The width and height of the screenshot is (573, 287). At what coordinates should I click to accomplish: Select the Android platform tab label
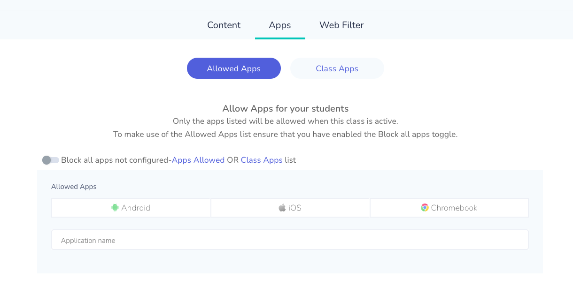(x=136, y=208)
